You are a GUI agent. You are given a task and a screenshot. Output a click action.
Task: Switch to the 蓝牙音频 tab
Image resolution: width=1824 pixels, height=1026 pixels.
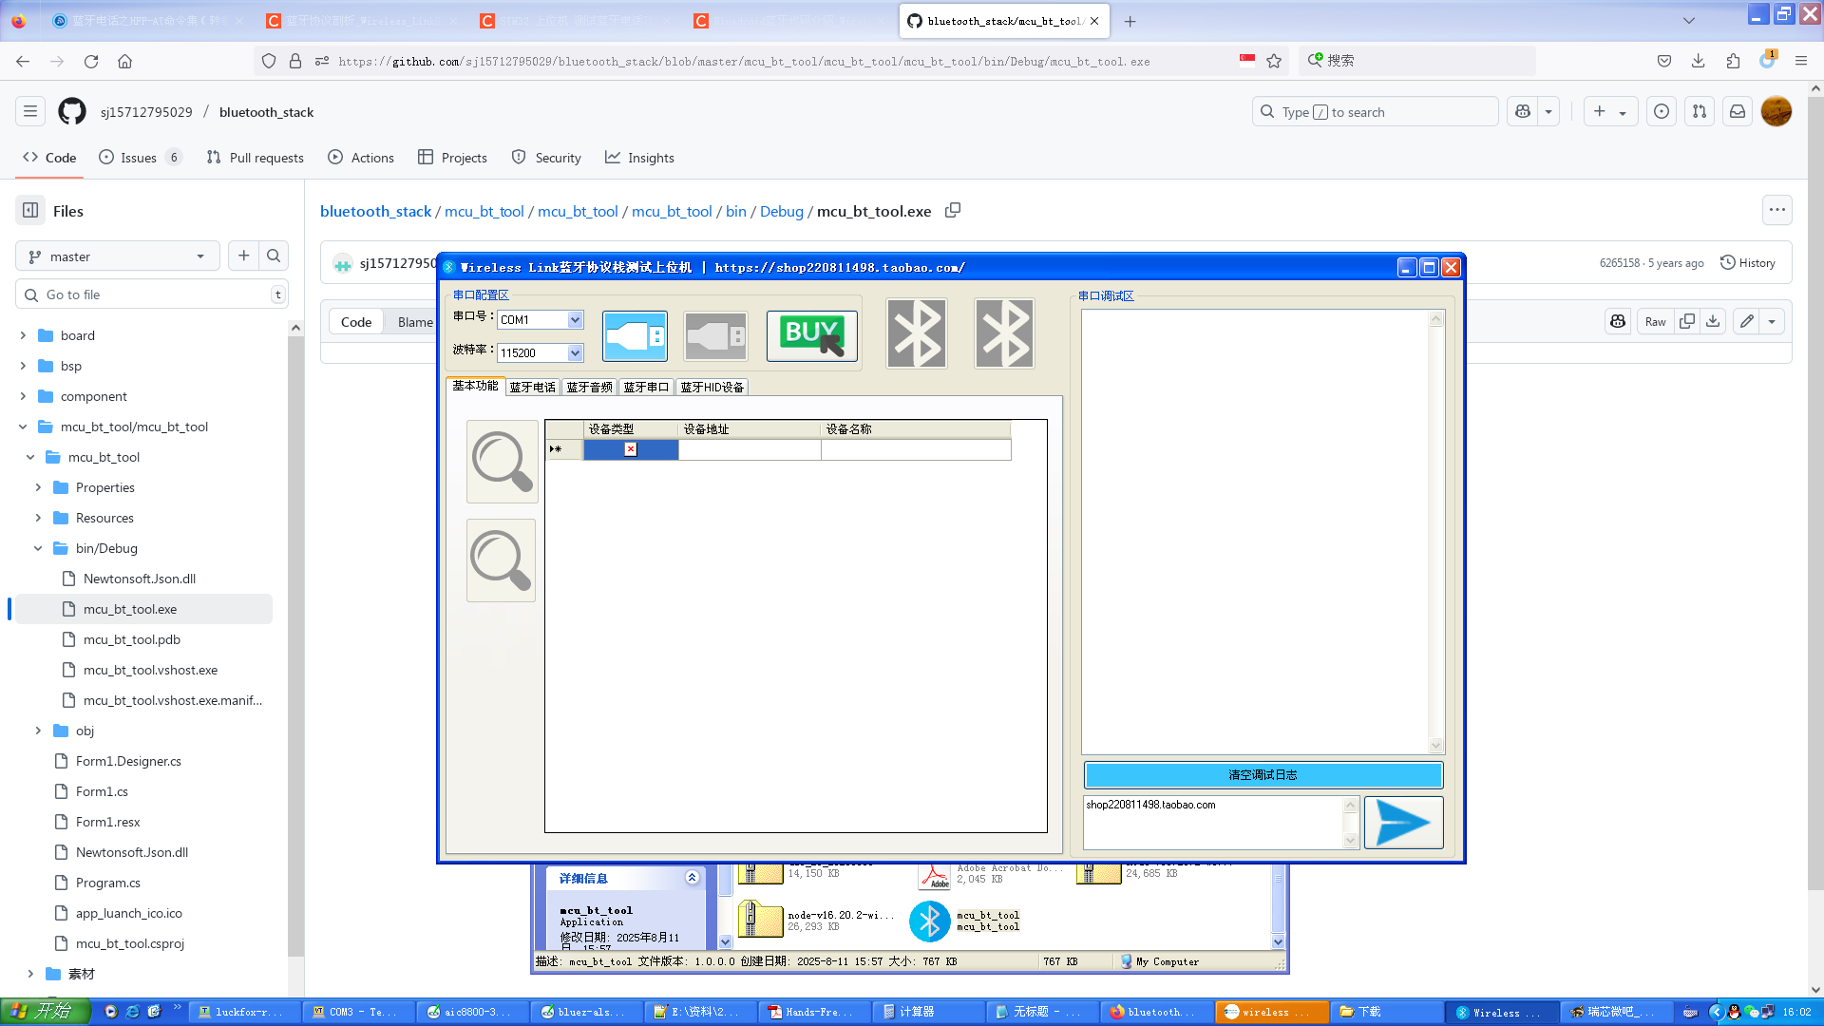pos(589,388)
